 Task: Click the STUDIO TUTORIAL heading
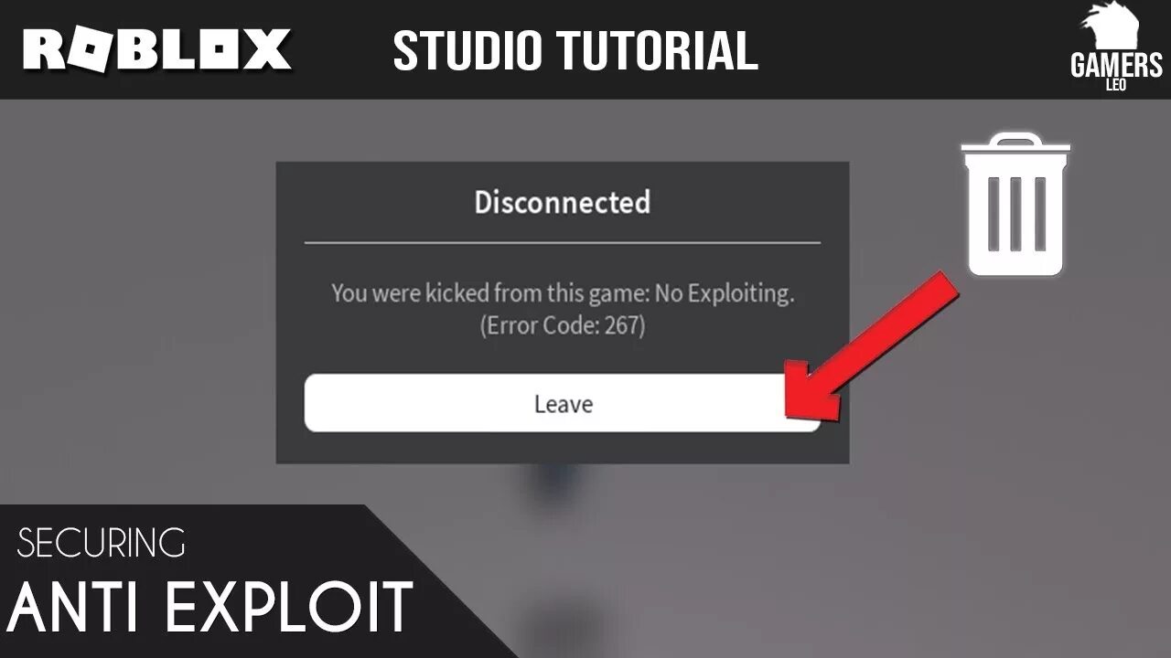click(x=575, y=50)
